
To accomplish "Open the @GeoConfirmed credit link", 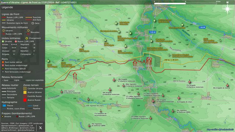I will [x=9, y=130].
